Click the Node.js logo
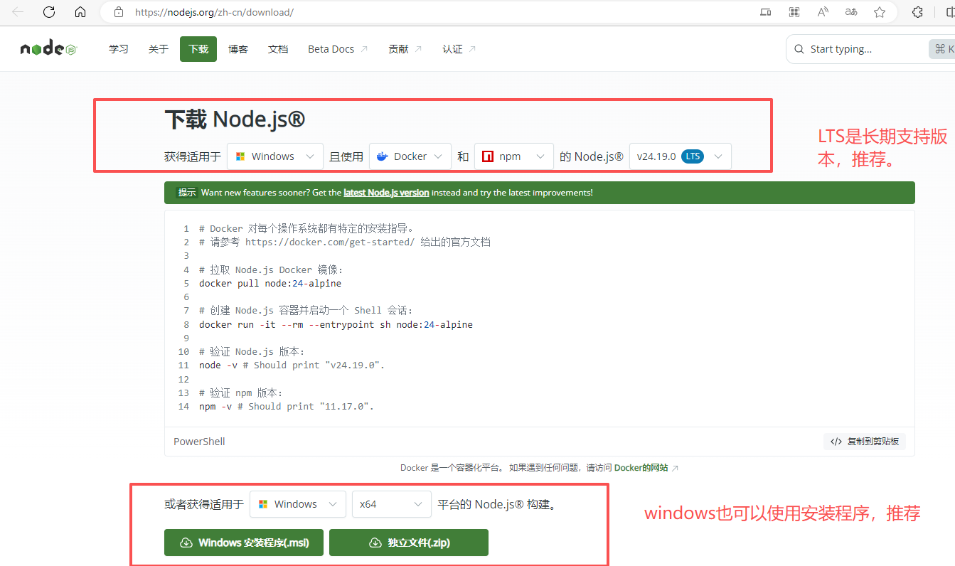 point(48,49)
